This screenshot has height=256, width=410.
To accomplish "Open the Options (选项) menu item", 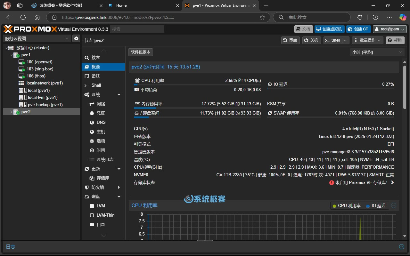I will [x=103, y=141].
